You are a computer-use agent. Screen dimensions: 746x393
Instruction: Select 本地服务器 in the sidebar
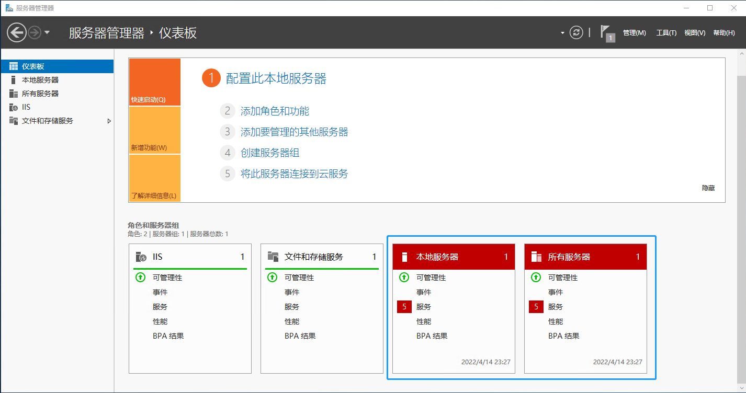56,80
